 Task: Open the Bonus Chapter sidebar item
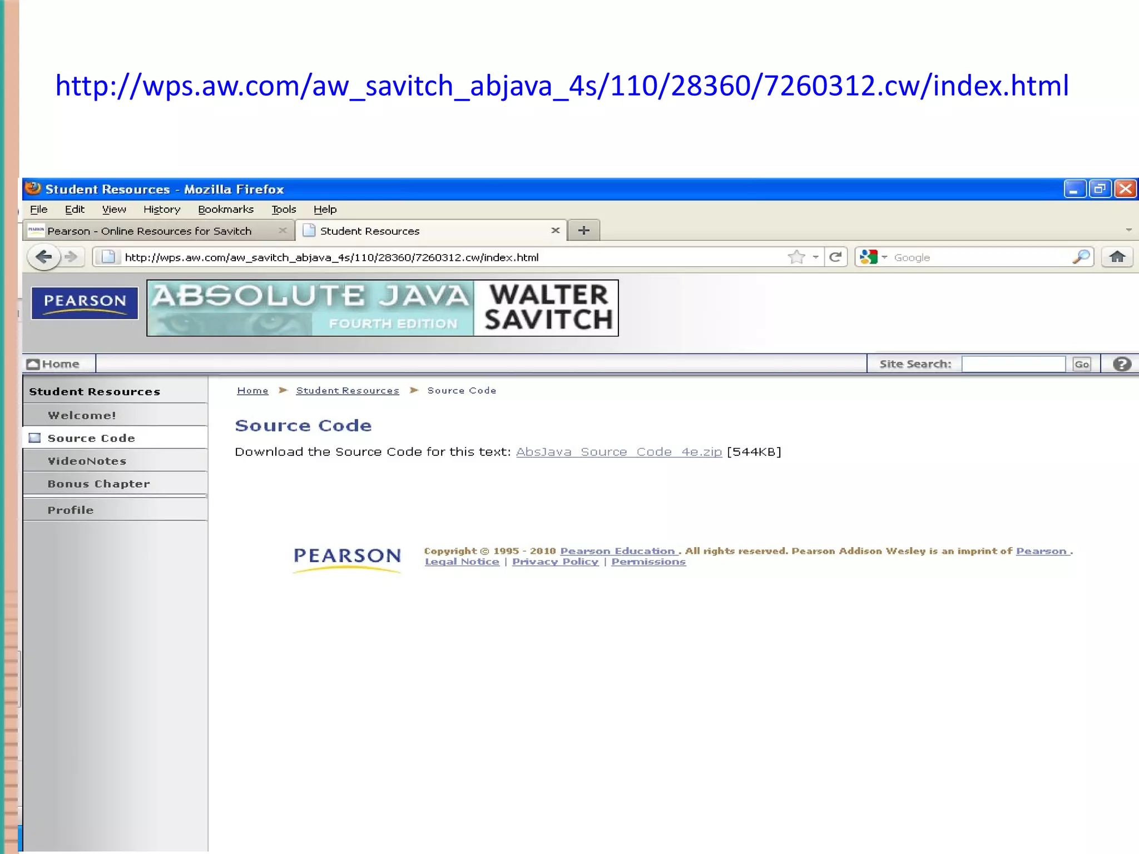coord(98,484)
